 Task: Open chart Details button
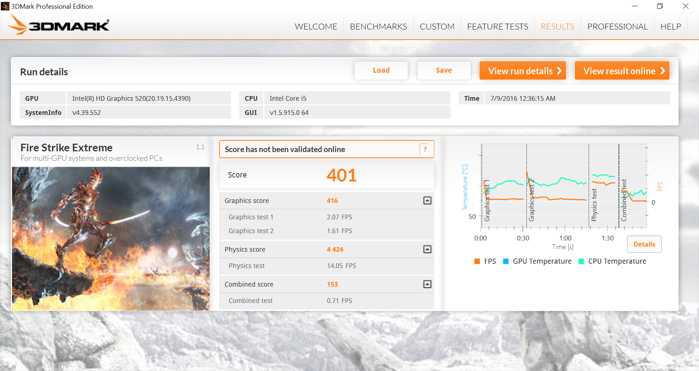tap(644, 244)
